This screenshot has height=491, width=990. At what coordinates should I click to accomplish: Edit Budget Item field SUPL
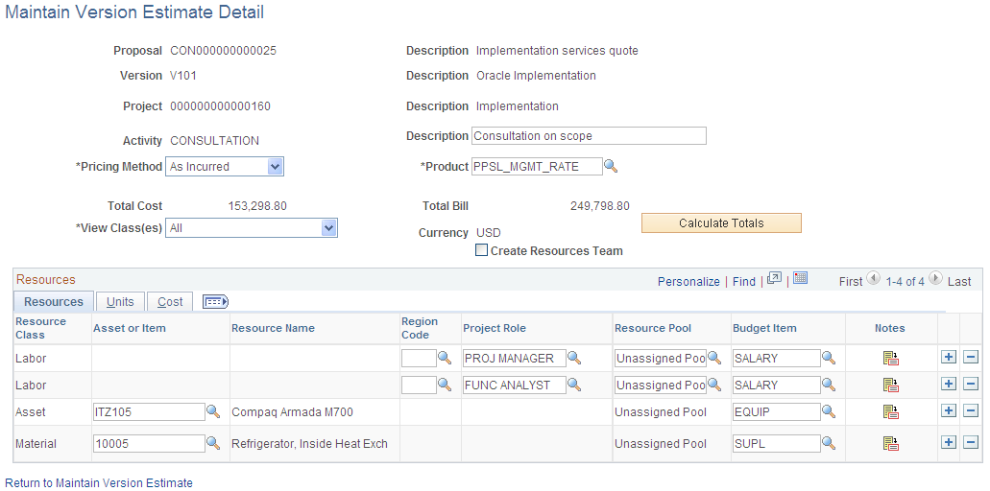776,443
